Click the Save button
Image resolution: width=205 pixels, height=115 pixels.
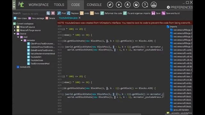pyautogui.click(x=156, y=13)
